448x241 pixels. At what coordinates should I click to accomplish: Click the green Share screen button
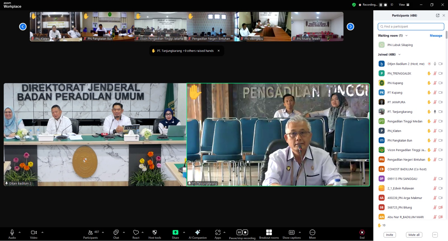tap(176, 232)
